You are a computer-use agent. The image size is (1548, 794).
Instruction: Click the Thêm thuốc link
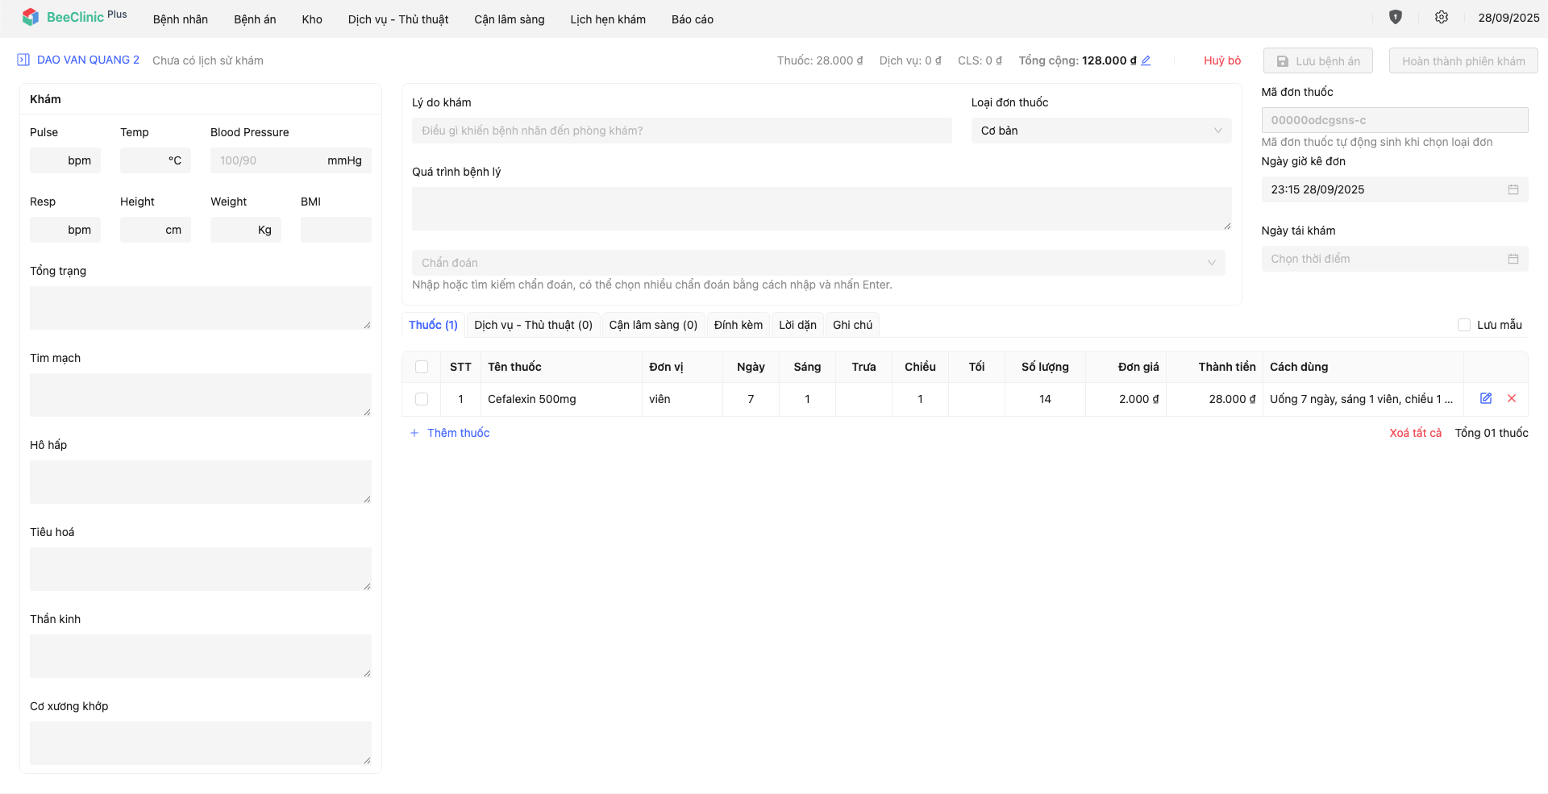pos(457,434)
